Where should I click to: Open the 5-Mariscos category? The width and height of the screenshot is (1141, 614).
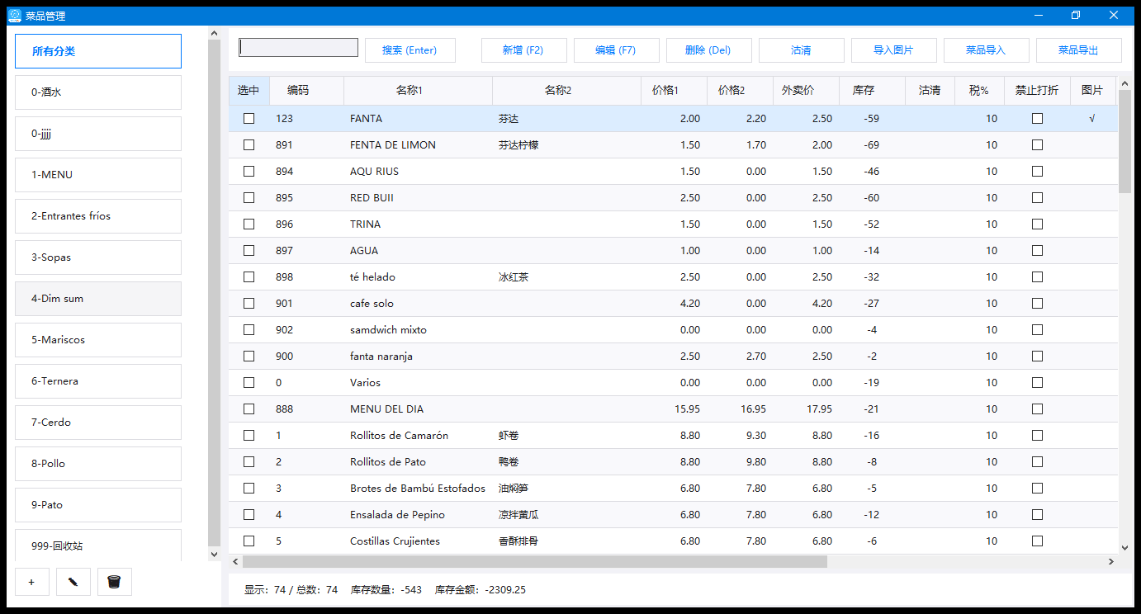[x=98, y=340]
